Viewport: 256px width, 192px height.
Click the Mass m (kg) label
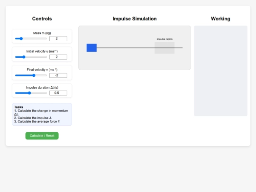(x=42, y=33)
